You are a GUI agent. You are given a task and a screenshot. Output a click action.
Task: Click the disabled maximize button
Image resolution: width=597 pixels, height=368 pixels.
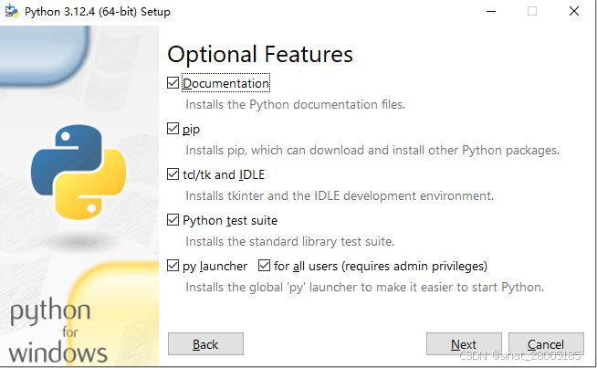point(532,12)
